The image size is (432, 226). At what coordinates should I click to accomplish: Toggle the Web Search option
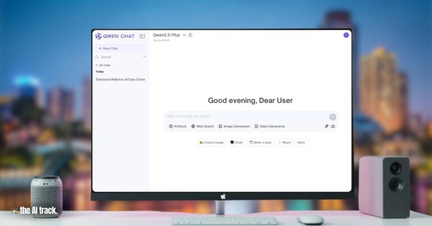tap(202, 126)
